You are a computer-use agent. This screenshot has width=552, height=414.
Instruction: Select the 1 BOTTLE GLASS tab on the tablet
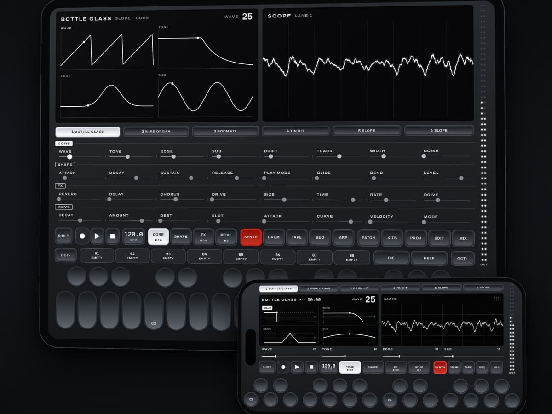[x=87, y=132]
